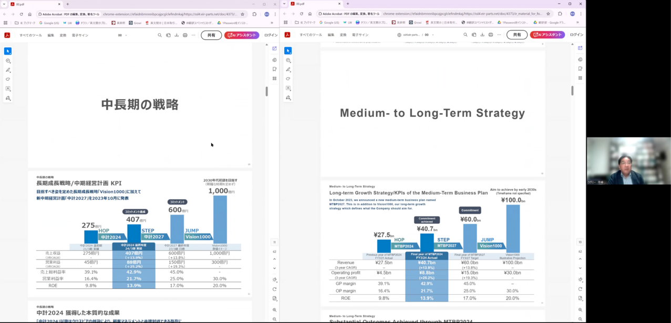Image resolution: width=671 pixels, height=323 pixels.
Task: Rotate the page in left window
Action: click(x=274, y=289)
